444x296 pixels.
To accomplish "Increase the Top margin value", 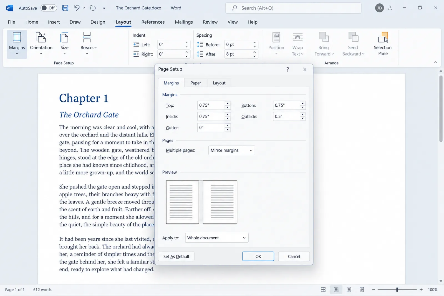I will click(x=228, y=104).
